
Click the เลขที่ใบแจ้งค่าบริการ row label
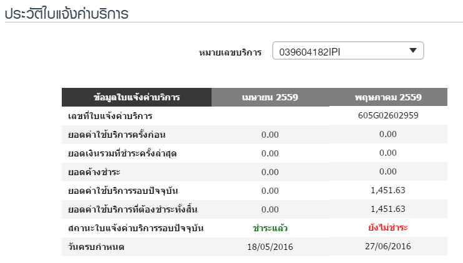[110, 116]
